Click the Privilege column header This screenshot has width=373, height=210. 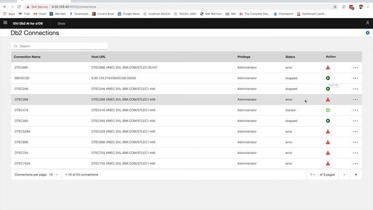coord(244,57)
